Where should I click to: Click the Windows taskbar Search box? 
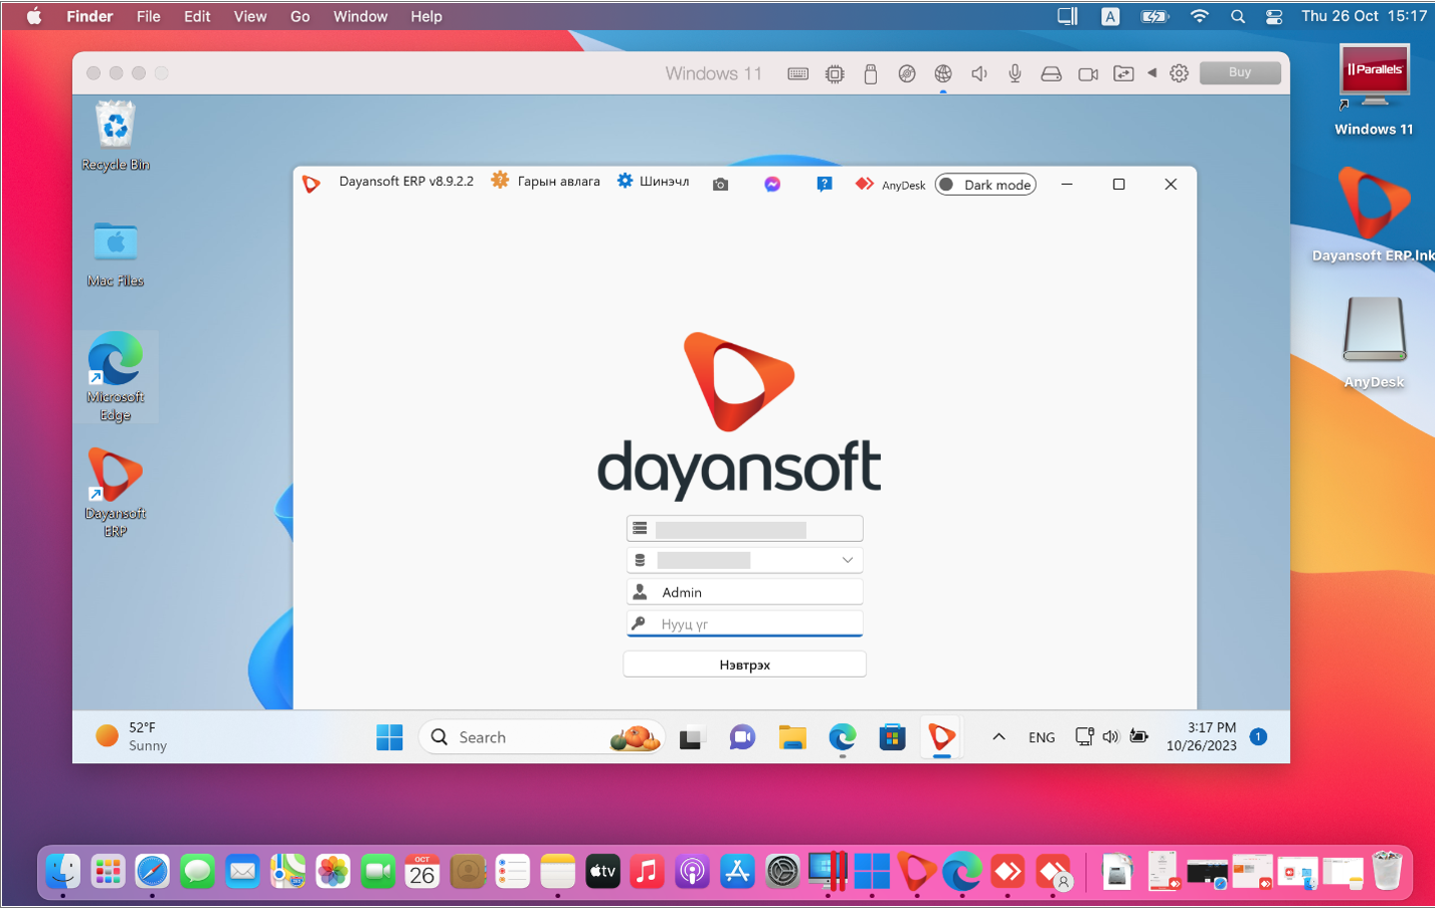(x=542, y=737)
